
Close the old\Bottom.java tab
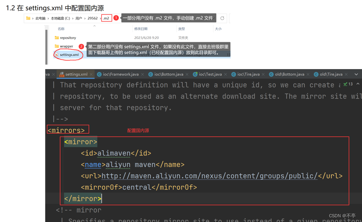308,74
